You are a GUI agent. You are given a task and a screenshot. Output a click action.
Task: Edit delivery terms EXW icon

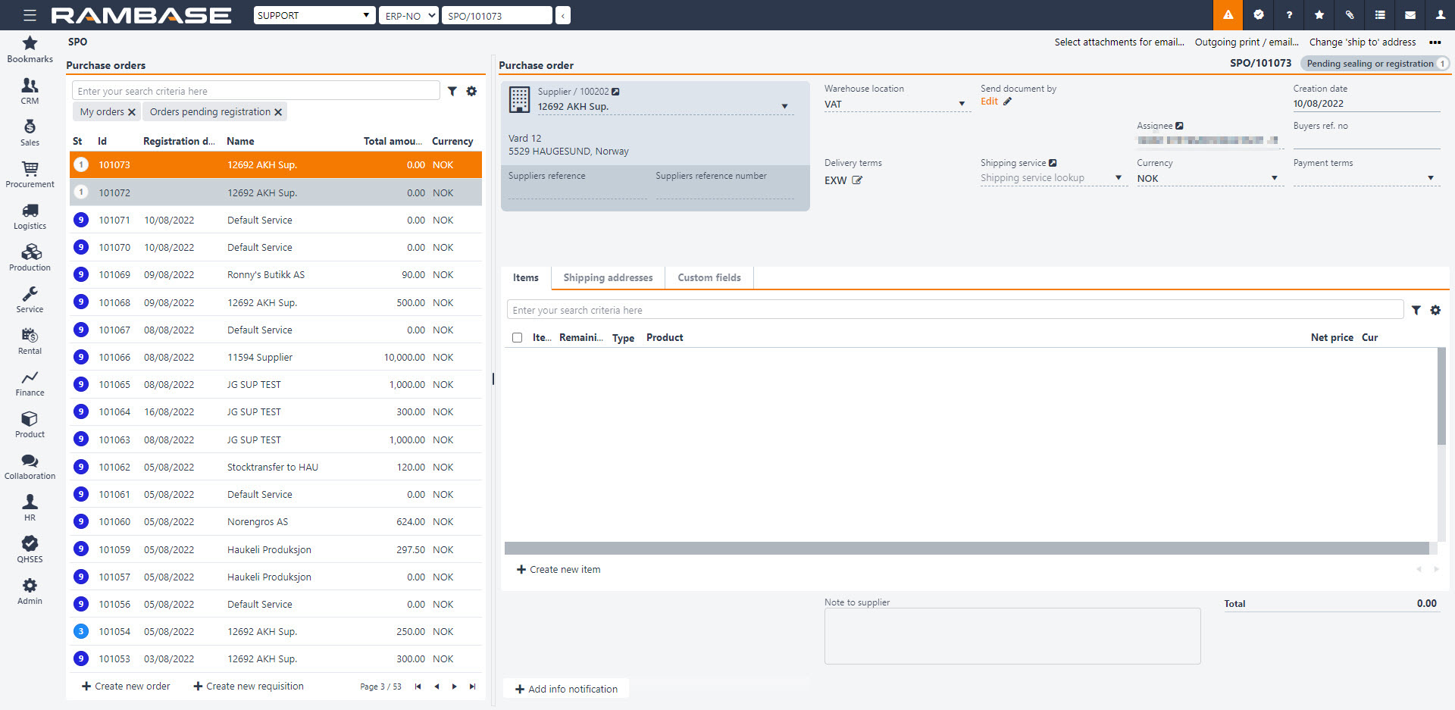[x=857, y=180]
